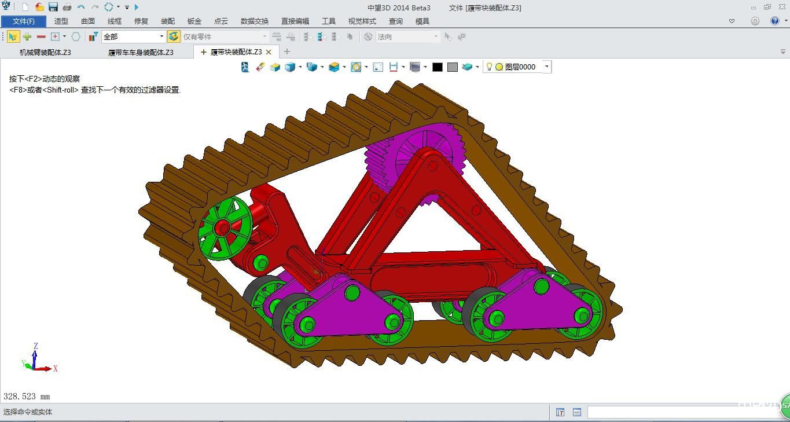
Task: Click the + button to open new tab
Action: [x=287, y=52]
